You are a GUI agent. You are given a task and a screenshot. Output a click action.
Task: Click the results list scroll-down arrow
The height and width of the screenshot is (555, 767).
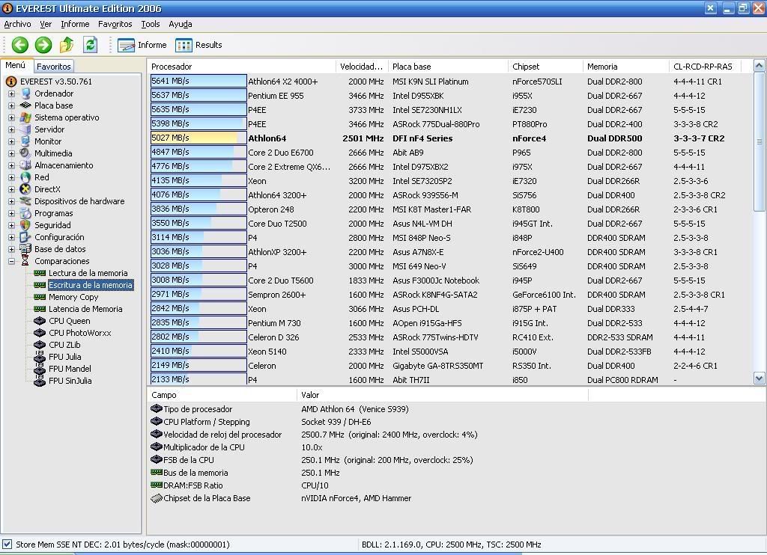pyautogui.click(x=760, y=378)
